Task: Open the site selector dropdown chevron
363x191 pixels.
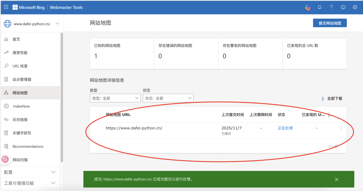Action: click(x=58, y=24)
